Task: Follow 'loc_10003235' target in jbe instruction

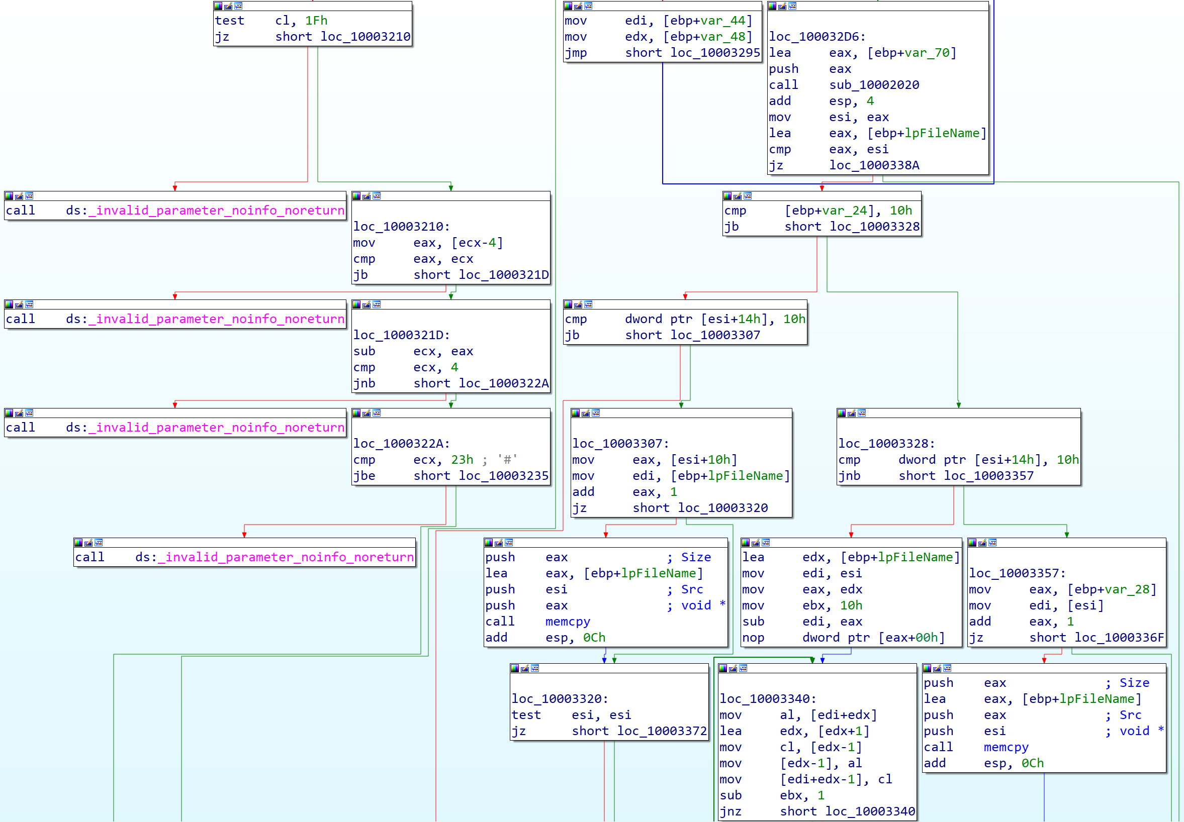Action: point(504,476)
